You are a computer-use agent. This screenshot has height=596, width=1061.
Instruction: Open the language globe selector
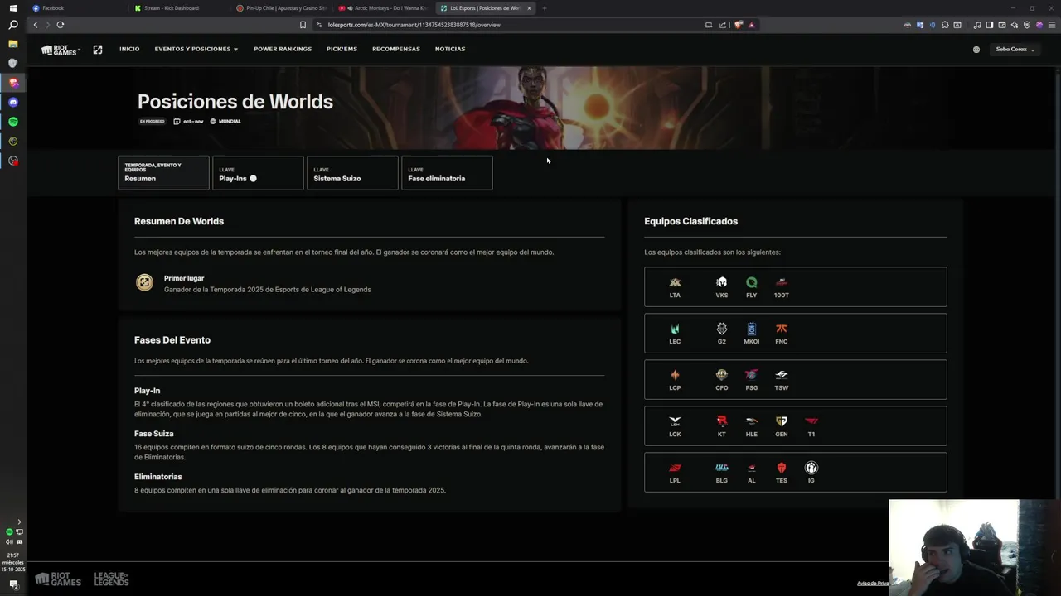976,50
